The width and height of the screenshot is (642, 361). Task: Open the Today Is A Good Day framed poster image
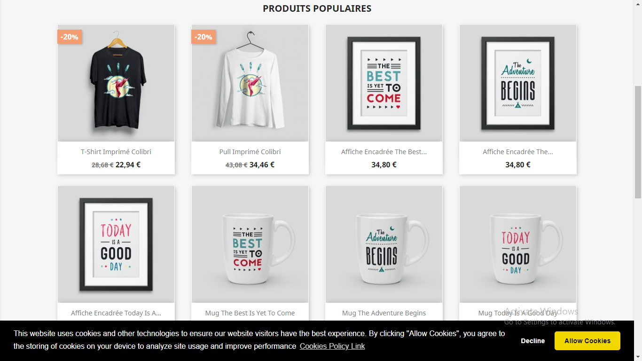116,244
